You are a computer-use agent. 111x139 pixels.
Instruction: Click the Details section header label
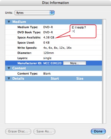18,78
